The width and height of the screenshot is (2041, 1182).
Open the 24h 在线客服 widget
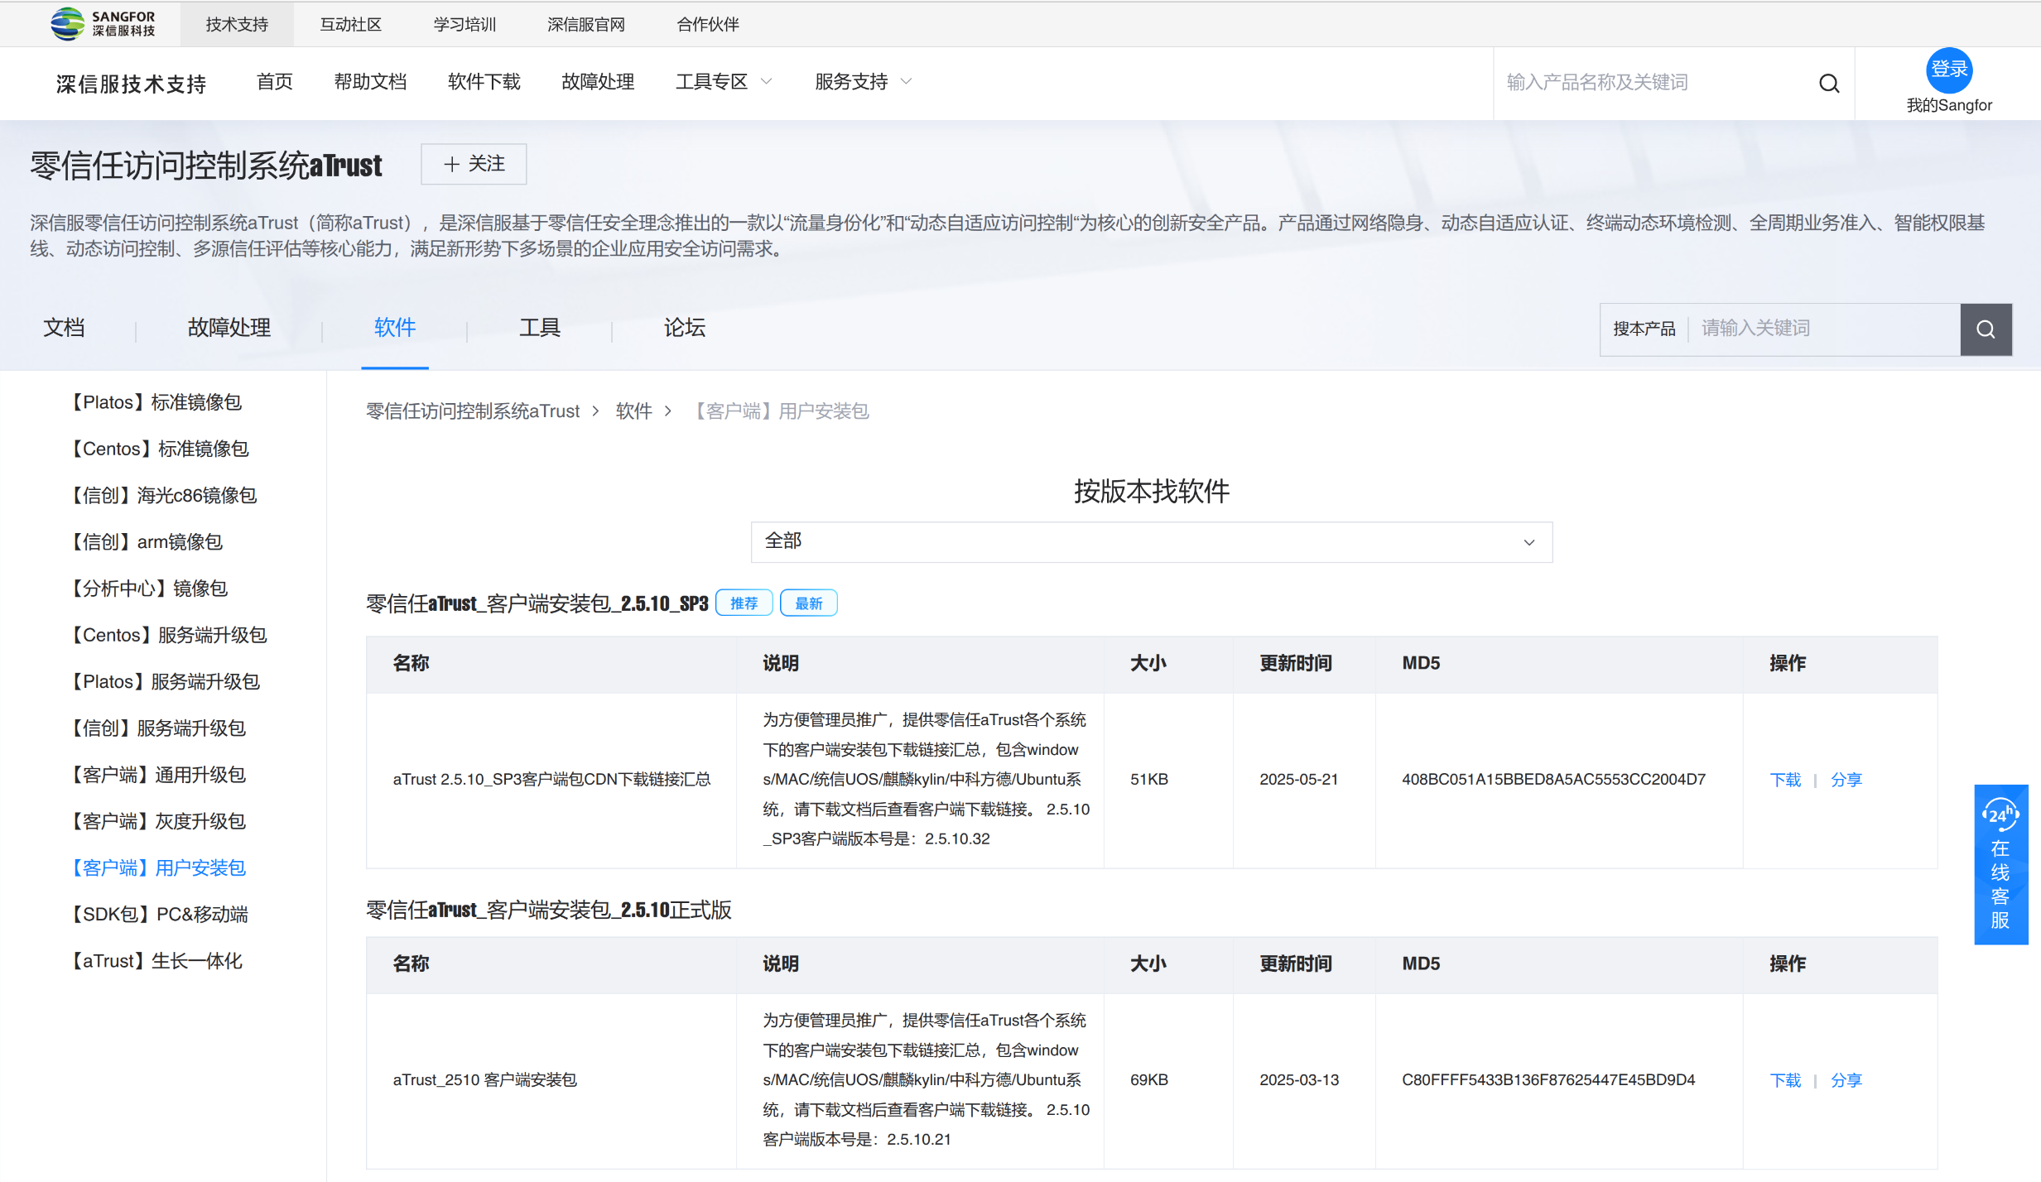(x=2000, y=864)
